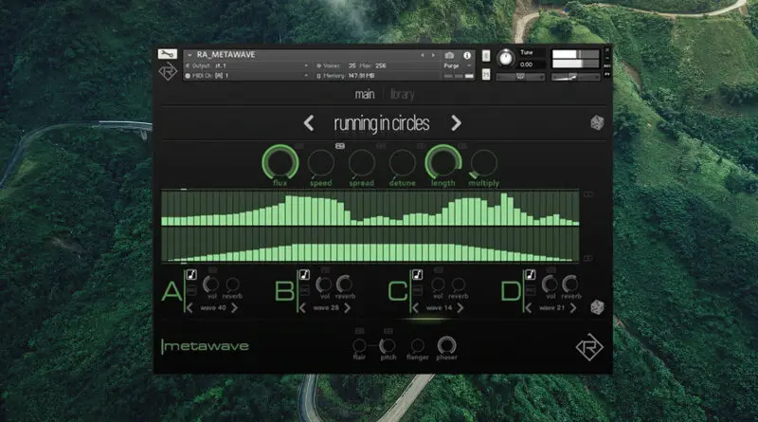Click the camera snapshot icon

click(449, 55)
